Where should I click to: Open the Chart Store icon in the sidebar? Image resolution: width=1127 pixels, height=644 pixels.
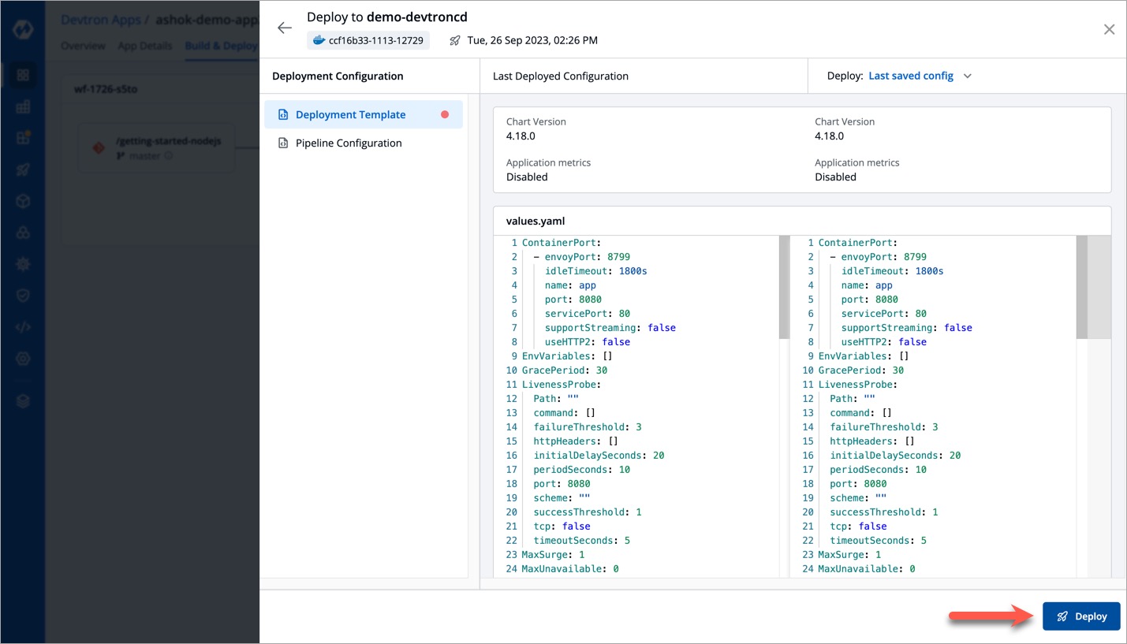[x=23, y=106]
